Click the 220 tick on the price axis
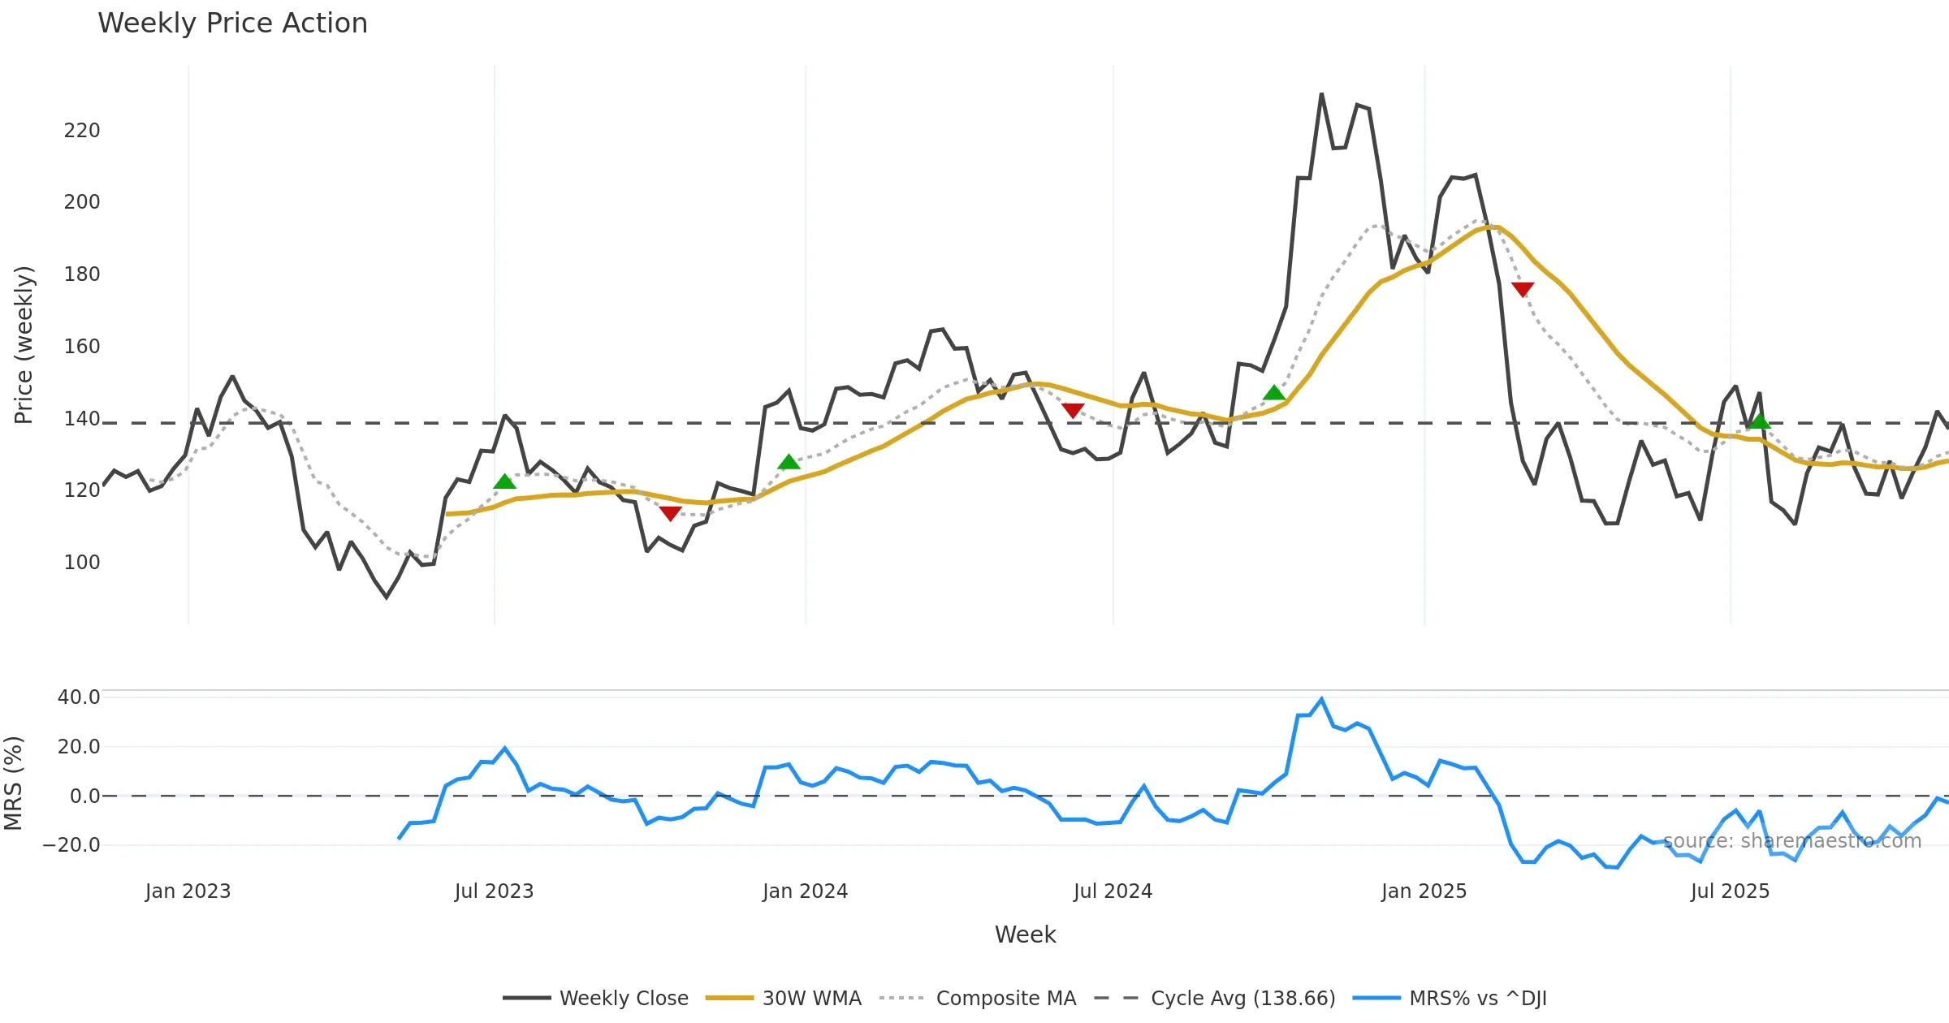 click(x=82, y=131)
